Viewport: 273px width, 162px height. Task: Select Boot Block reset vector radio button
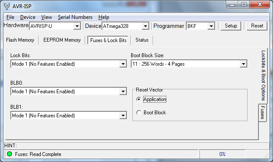138,113
